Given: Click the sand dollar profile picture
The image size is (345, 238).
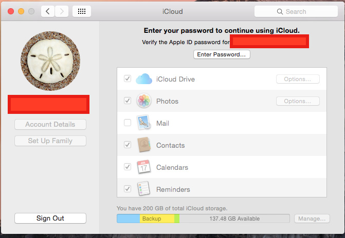Looking at the screenshot, I should (x=50, y=61).
